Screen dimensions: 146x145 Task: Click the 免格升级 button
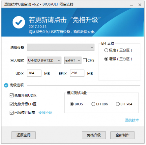click(94, 135)
